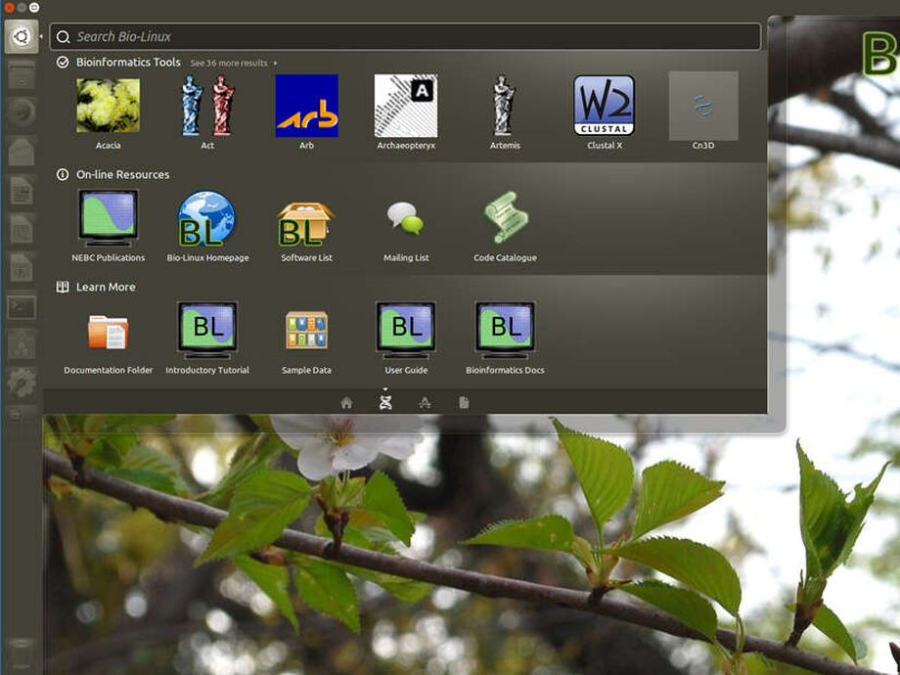900x675 pixels.
Task: Open the Code Catalogue
Action: coord(505,226)
